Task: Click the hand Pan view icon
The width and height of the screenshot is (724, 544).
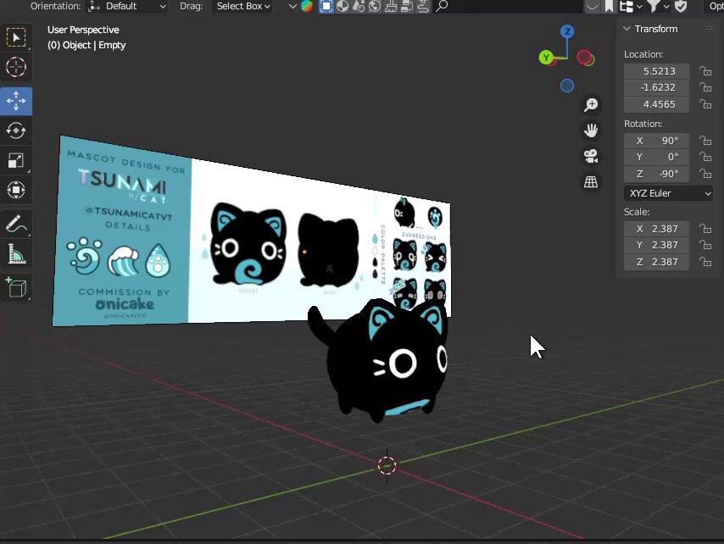Action: (591, 130)
